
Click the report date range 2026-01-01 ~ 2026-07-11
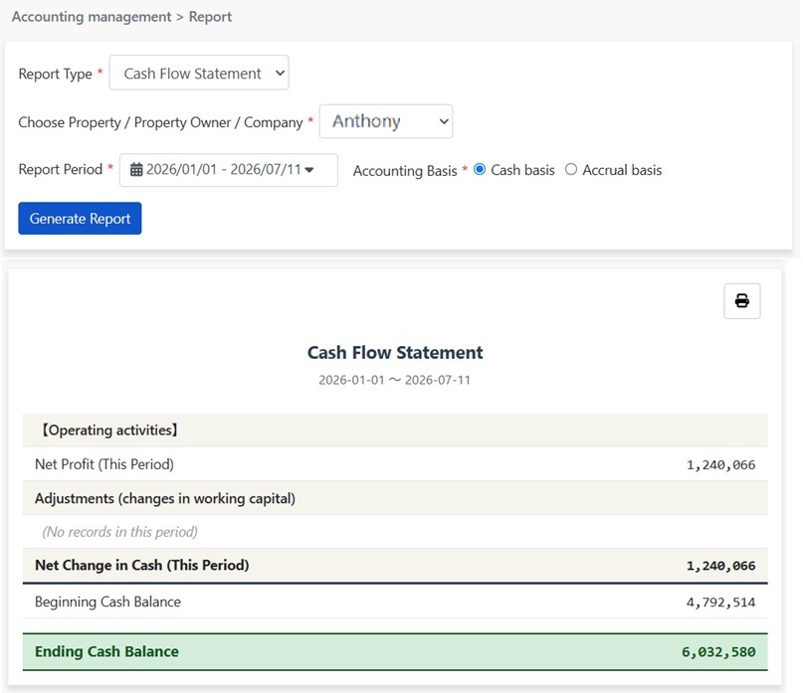tap(394, 380)
